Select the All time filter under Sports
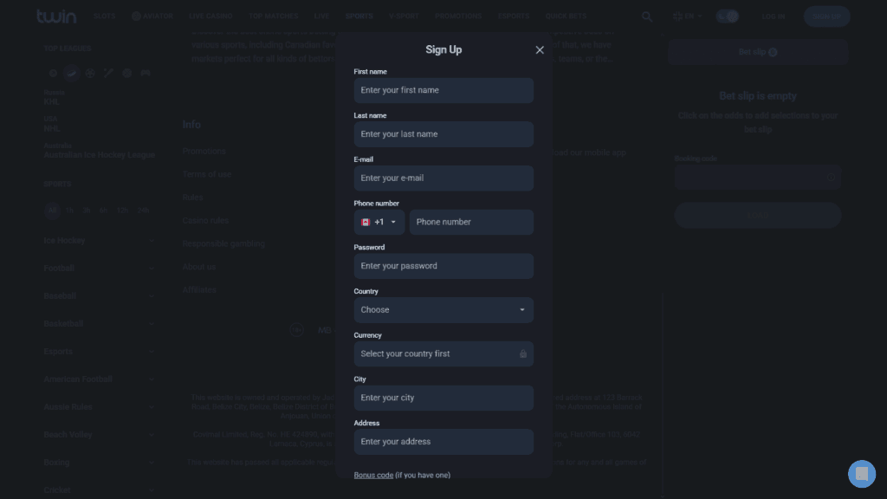This screenshot has height=499, width=887. click(52, 210)
